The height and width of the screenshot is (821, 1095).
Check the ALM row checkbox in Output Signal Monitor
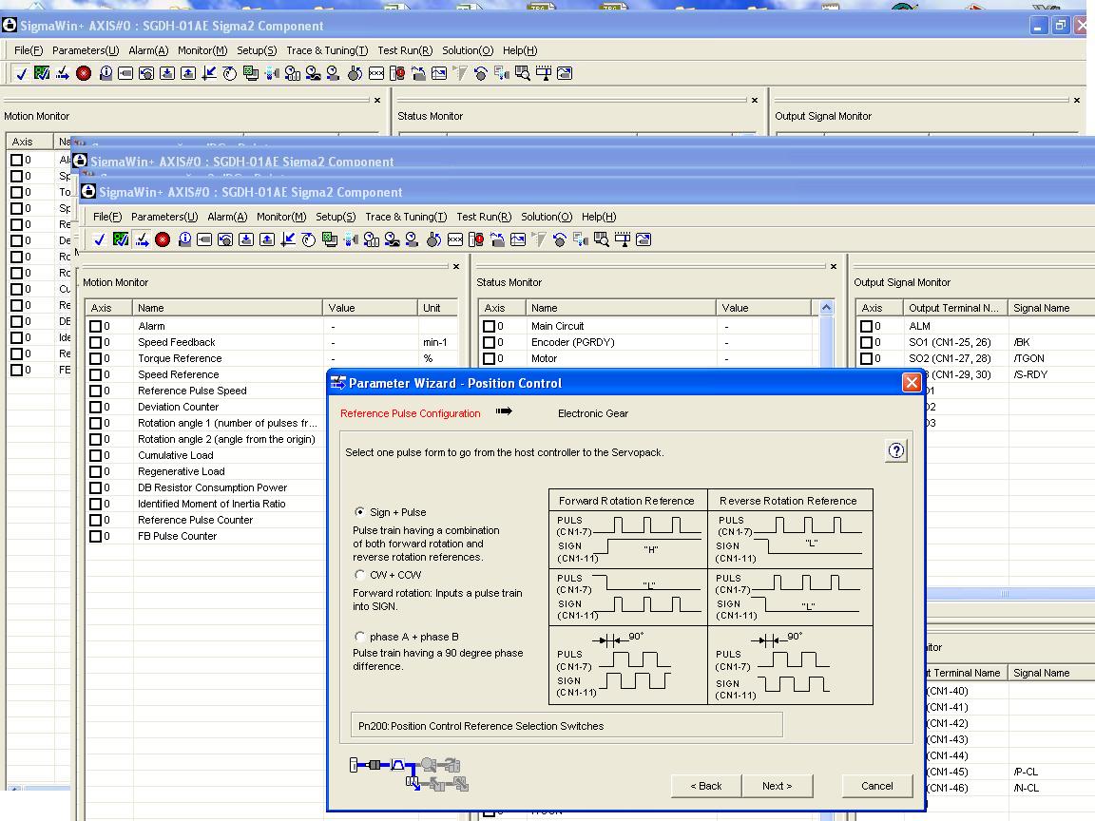[867, 326]
